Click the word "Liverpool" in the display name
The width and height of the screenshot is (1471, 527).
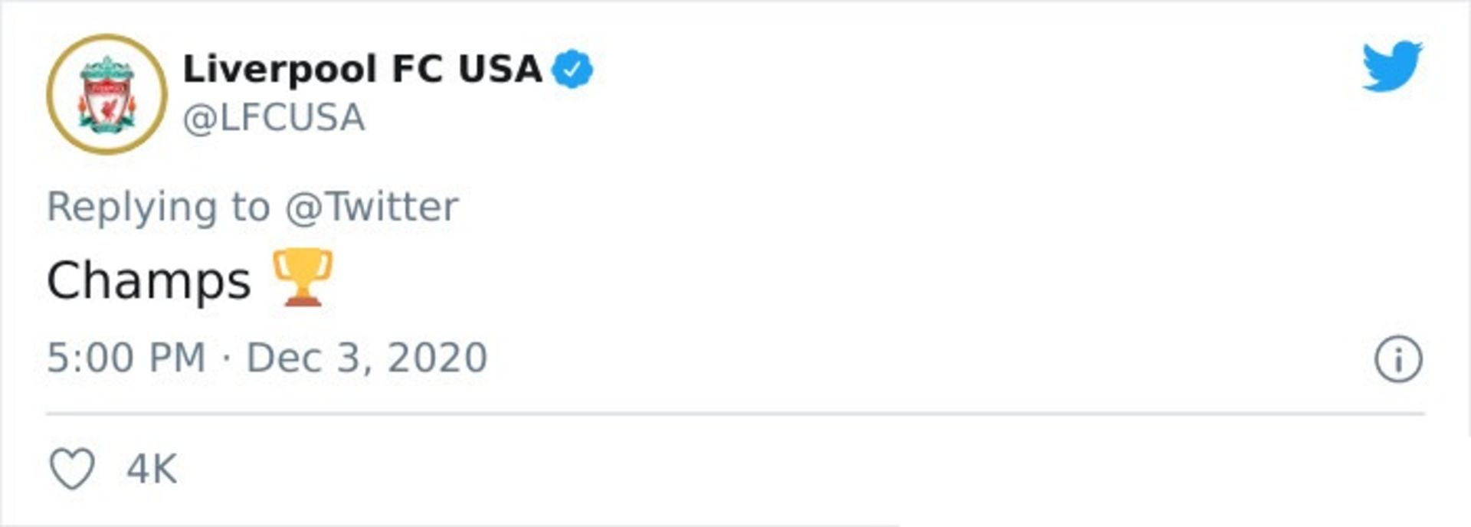[280, 70]
